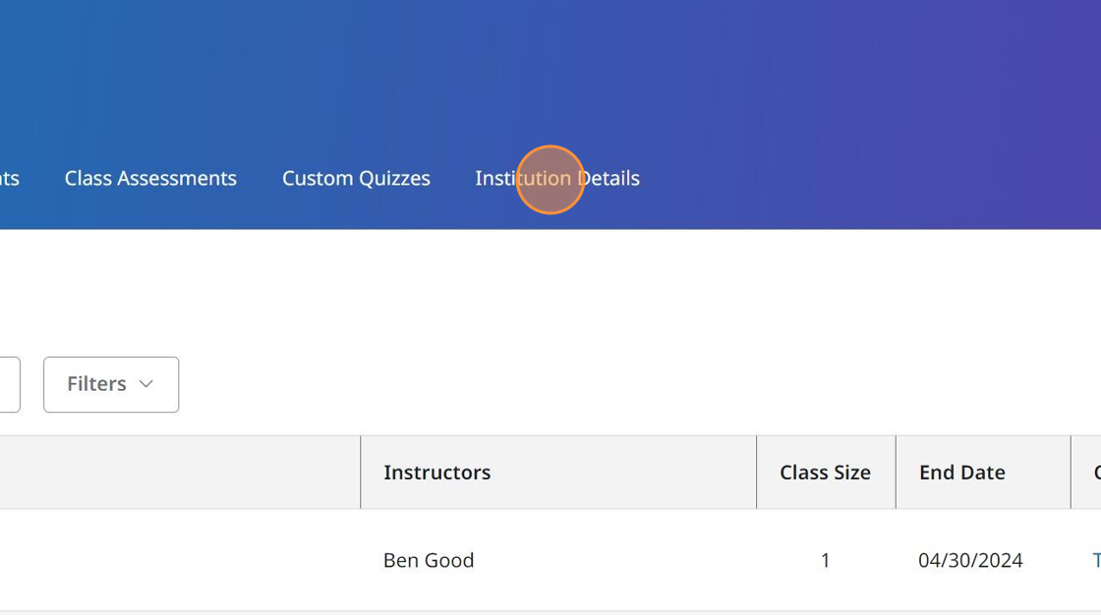Sort by the Class Size column header

tap(825, 473)
